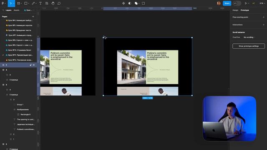Add a new page with plus icon
Screen dimensions: 267x150
point(33,17)
